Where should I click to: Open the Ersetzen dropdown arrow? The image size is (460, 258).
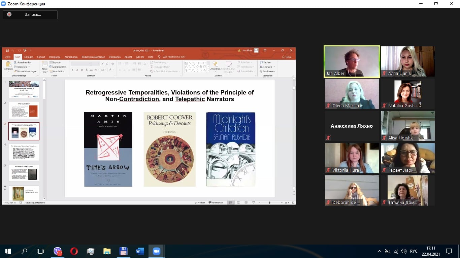[274, 67]
